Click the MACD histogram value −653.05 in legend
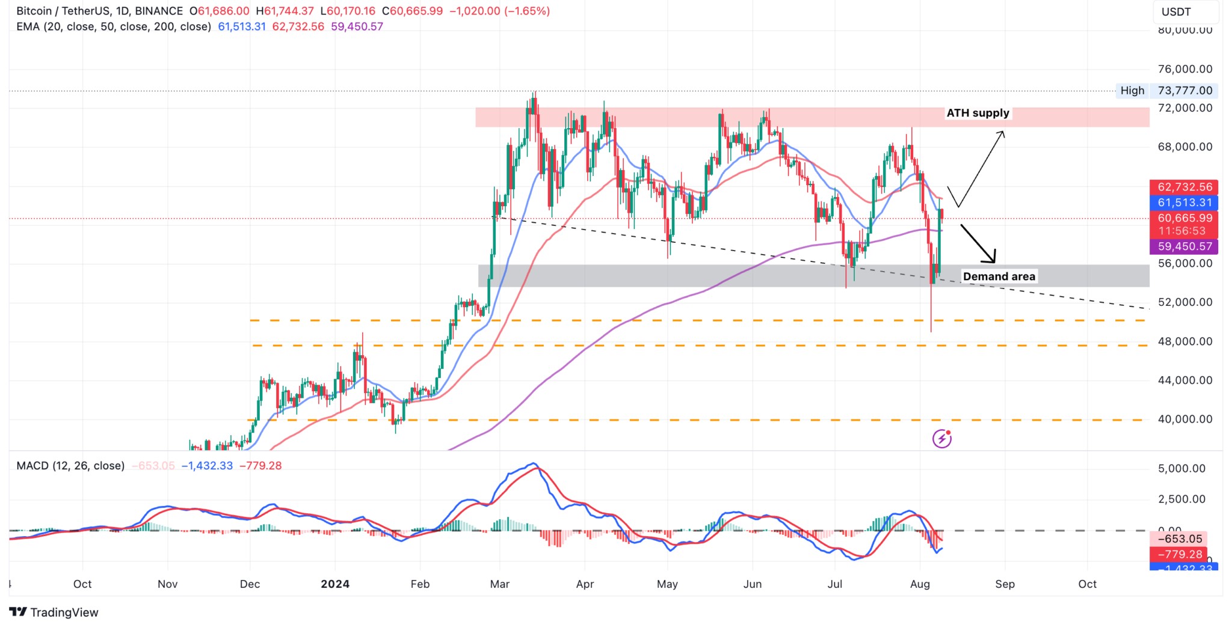Viewport: 1232px width, 628px height. point(153,466)
